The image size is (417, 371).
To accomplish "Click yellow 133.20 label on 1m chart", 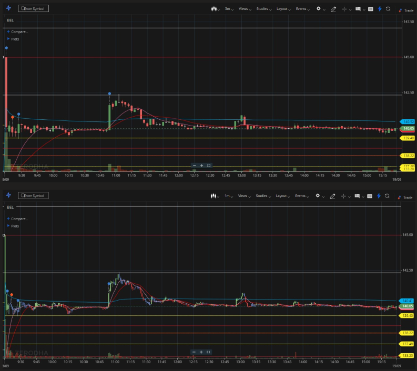I will pyautogui.click(x=406, y=355).
